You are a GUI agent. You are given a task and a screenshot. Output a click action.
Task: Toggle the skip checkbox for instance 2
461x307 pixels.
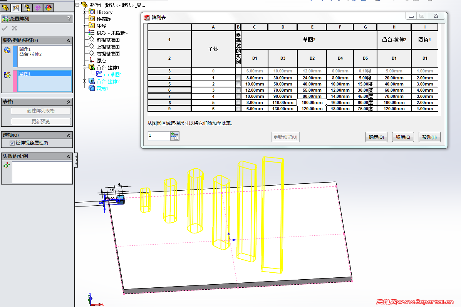coord(238,84)
